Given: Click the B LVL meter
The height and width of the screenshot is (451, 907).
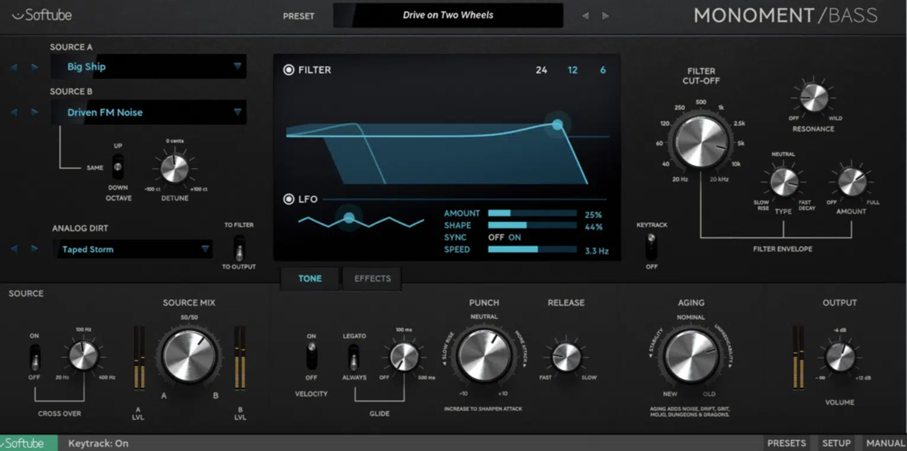Looking at the screenshot, I should 240,357.
